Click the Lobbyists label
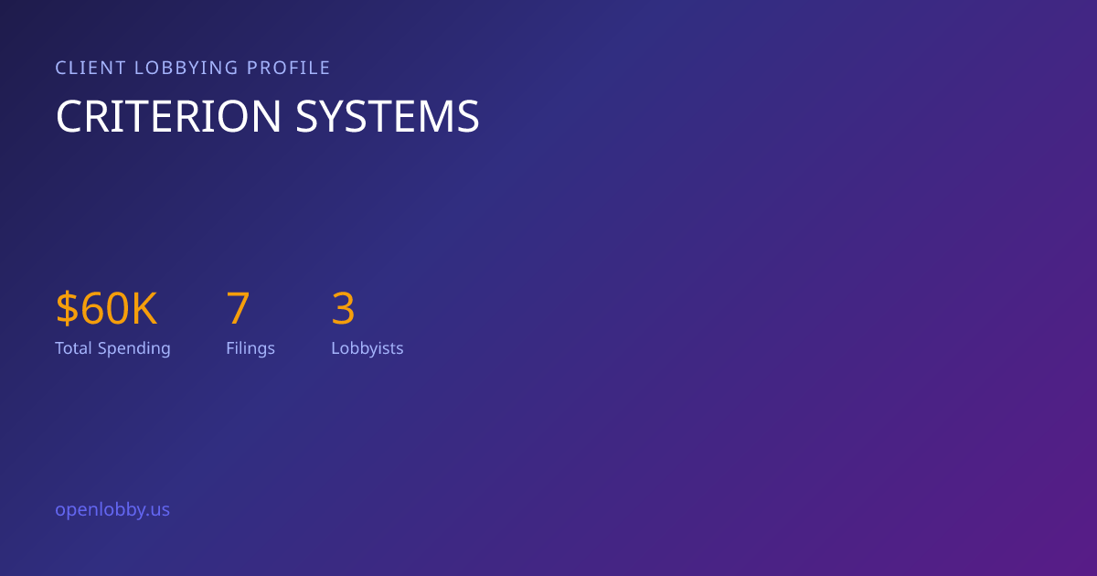This screenshot has width=1097, height=576. [x=367, y=348]
